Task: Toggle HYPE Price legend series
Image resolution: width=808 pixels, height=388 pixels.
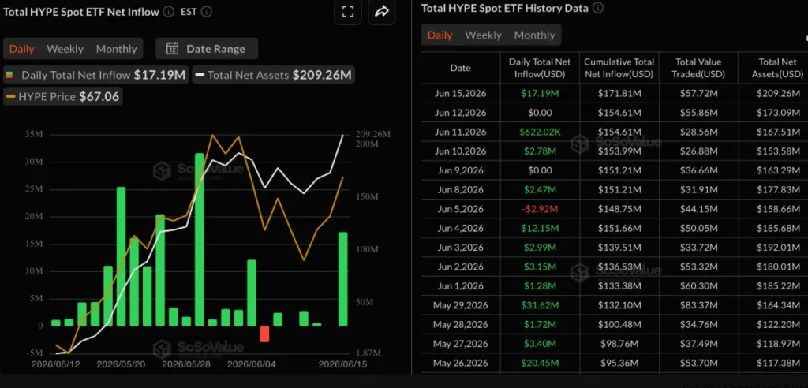Action: click(x=63, y=96)
